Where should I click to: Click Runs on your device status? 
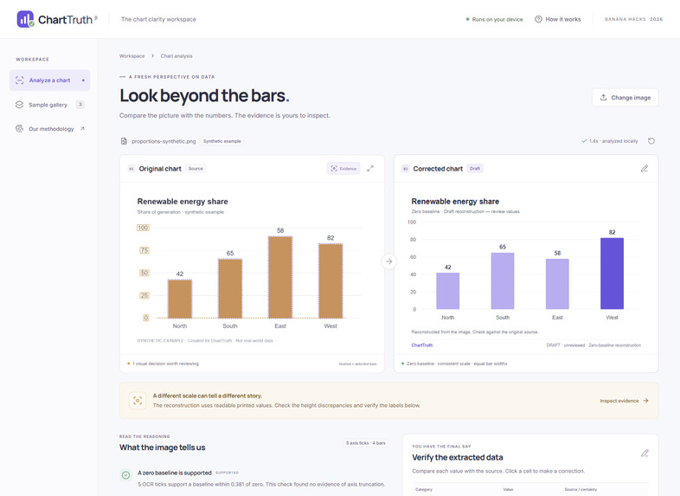494,19
